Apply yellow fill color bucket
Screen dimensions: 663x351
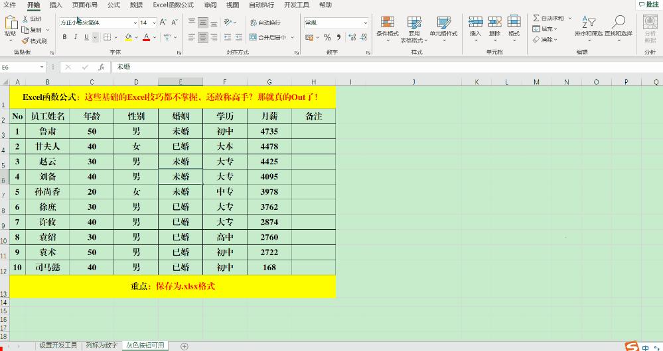129,37
